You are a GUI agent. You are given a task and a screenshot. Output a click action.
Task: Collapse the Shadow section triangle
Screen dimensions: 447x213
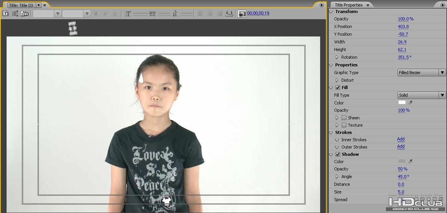[x=331, y=155]
